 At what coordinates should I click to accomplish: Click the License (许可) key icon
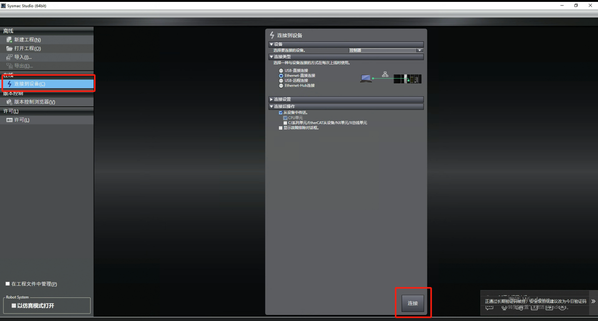[x=9, y=120]
